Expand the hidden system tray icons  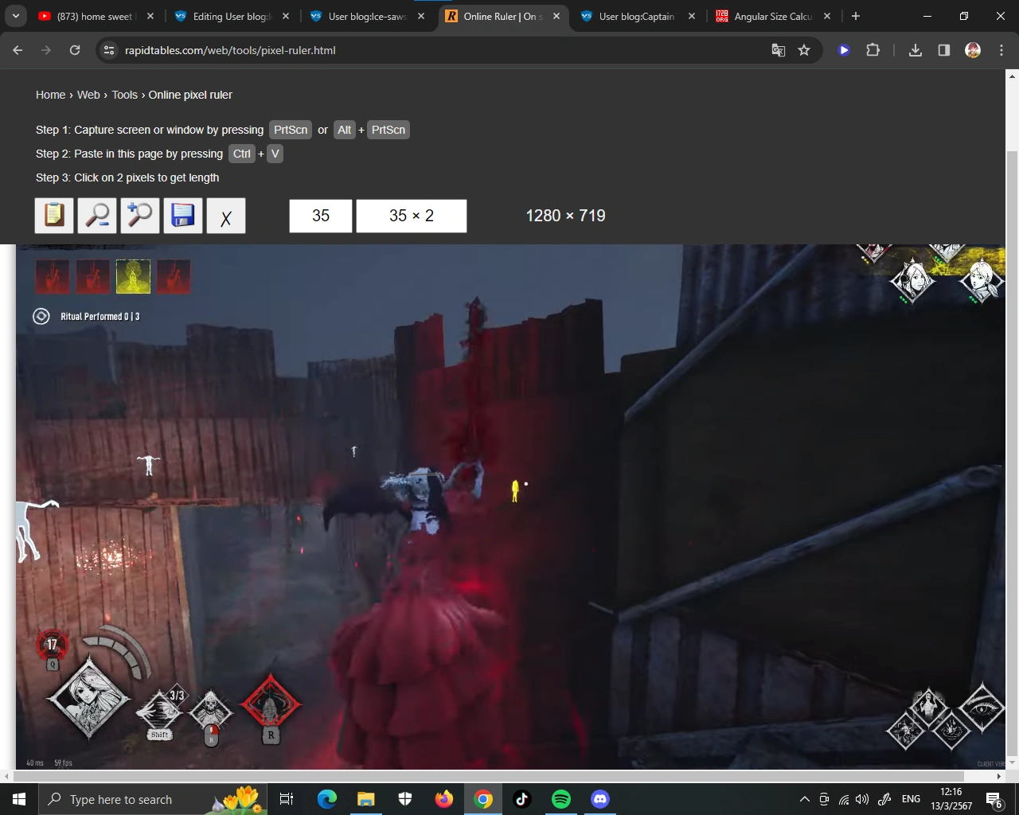pos(804,799)
